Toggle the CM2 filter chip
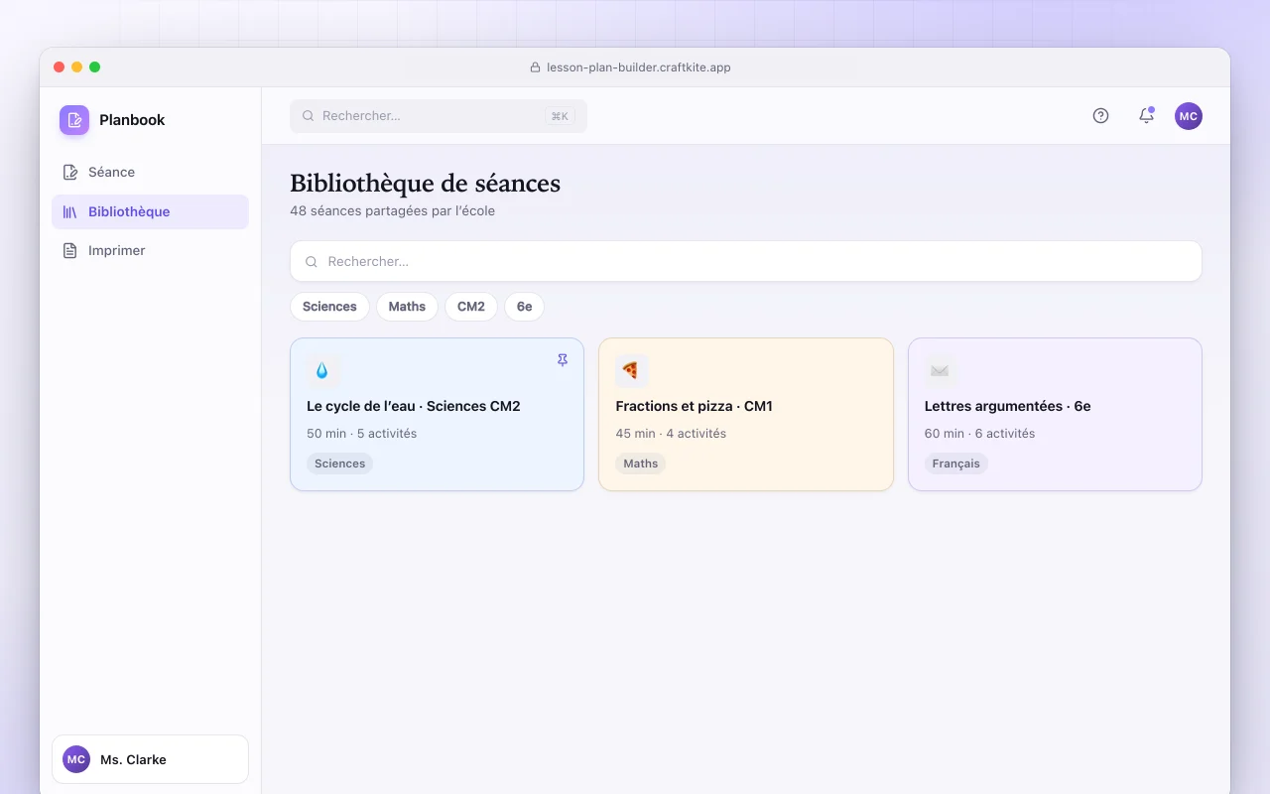Screen dimensions: 1270x794 click(x=471, y=307)
